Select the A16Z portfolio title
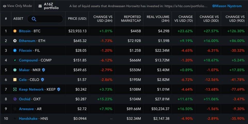Image resolution: width=248 pixels, height=124 pixels. (x=51, y=6)
